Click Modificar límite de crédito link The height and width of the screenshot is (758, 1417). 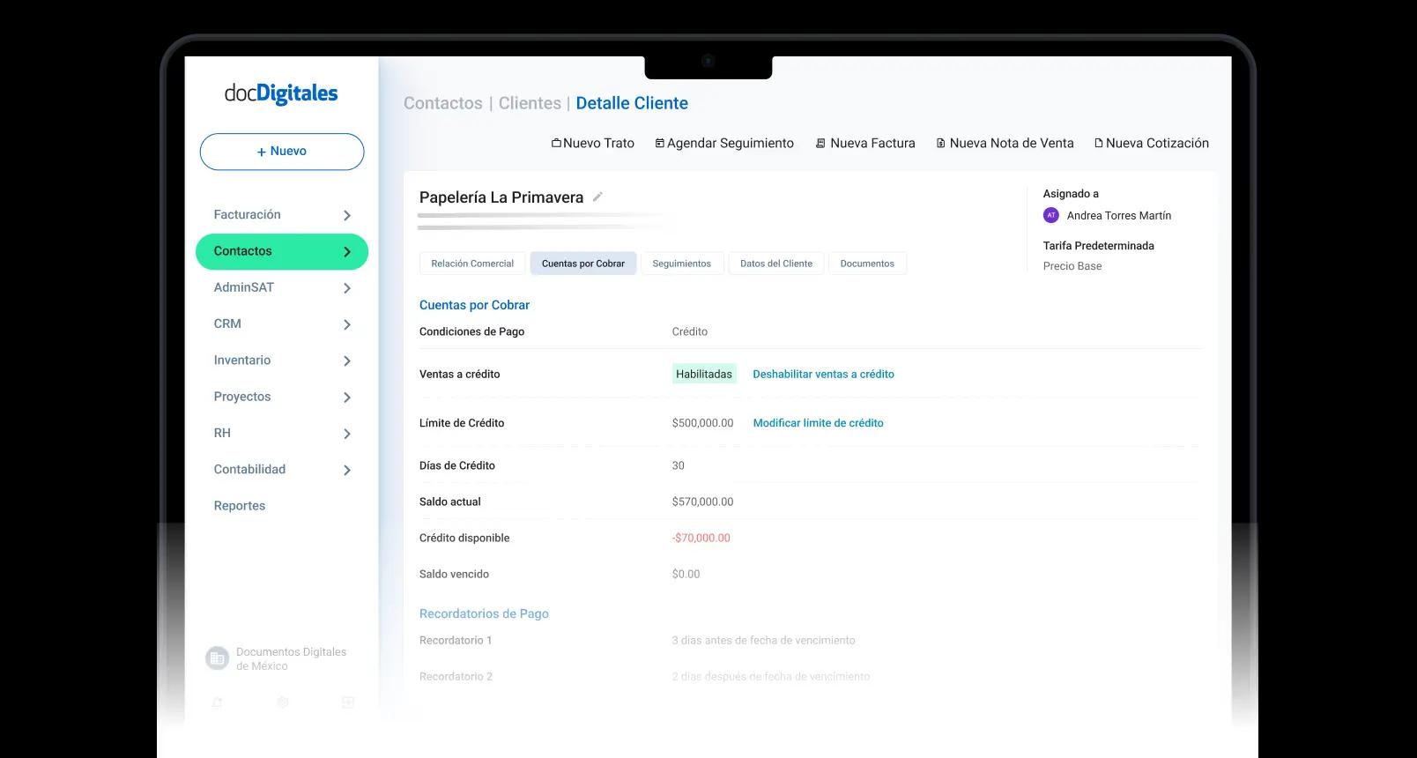[x=818, y=423]
